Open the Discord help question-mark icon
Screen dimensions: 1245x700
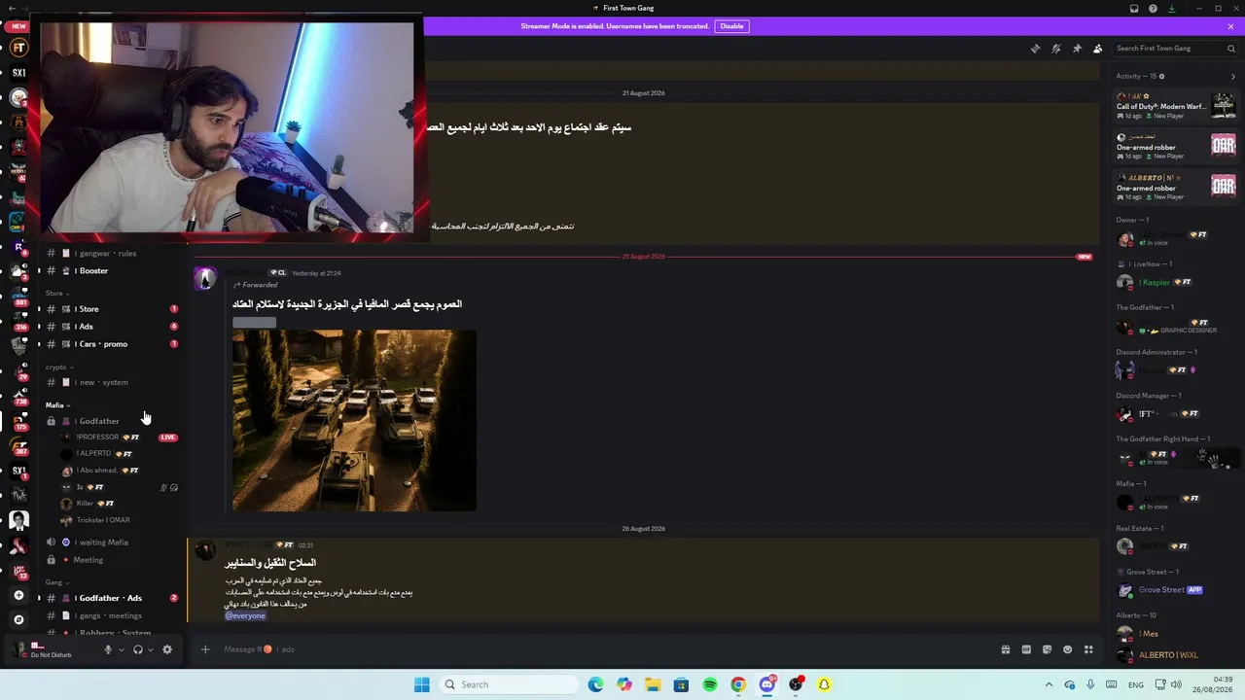(x=1153, y=9)
